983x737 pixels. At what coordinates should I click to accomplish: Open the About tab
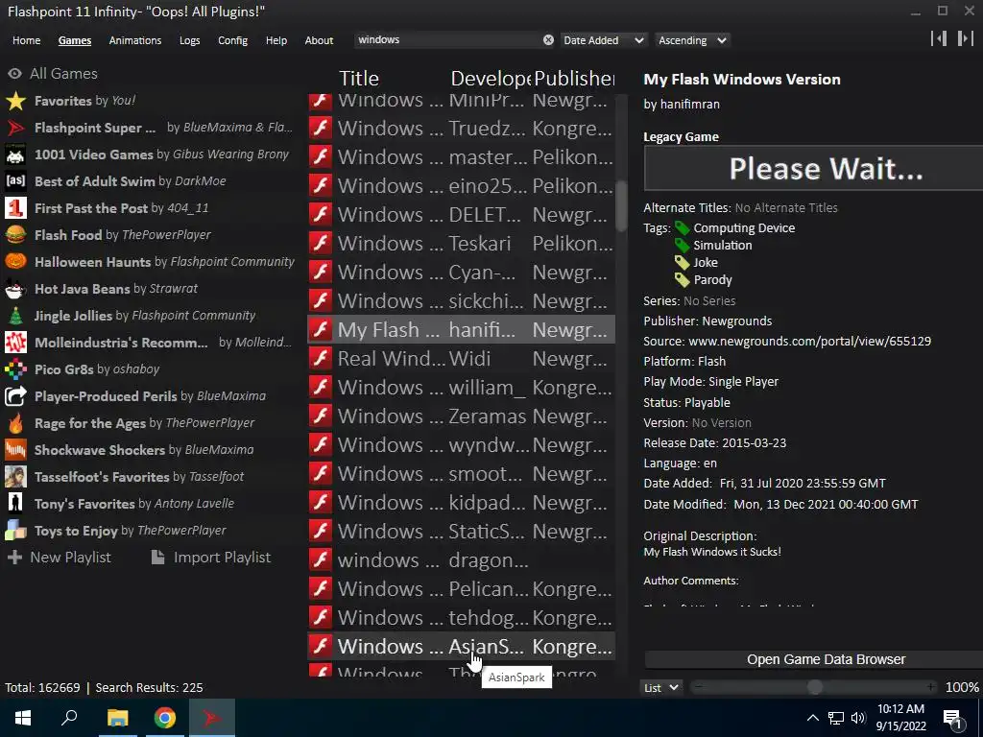319,40
